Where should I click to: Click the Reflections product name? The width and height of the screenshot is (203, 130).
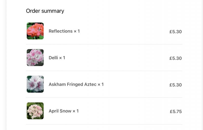[x=61, y=31]
